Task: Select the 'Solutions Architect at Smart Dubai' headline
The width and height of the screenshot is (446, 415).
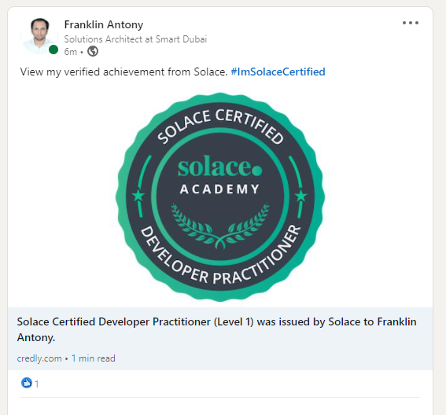Action: click(135, 39)
